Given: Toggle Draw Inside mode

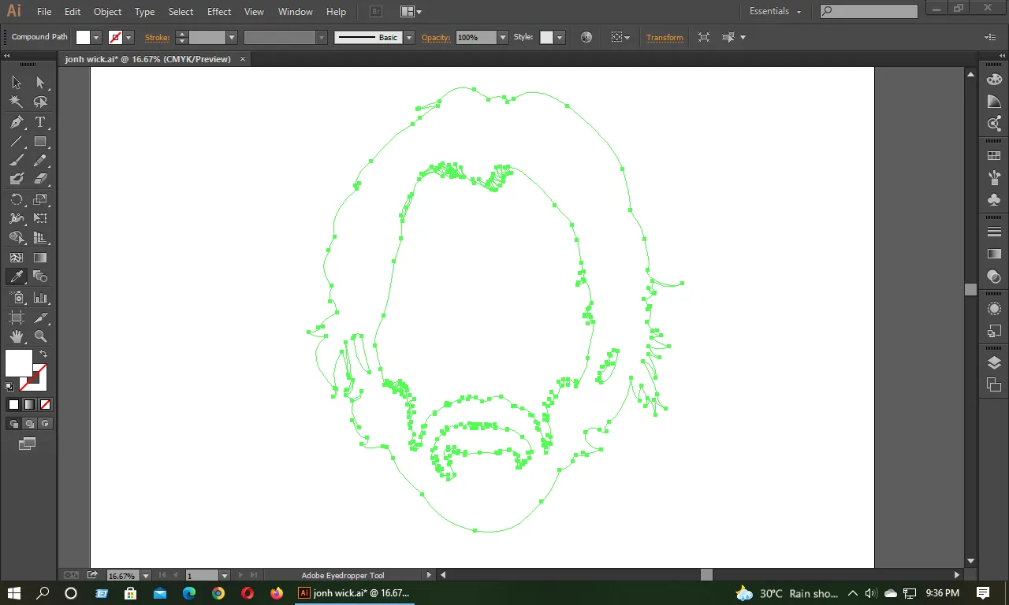Looking at the screenshot, I should point(46,424).
